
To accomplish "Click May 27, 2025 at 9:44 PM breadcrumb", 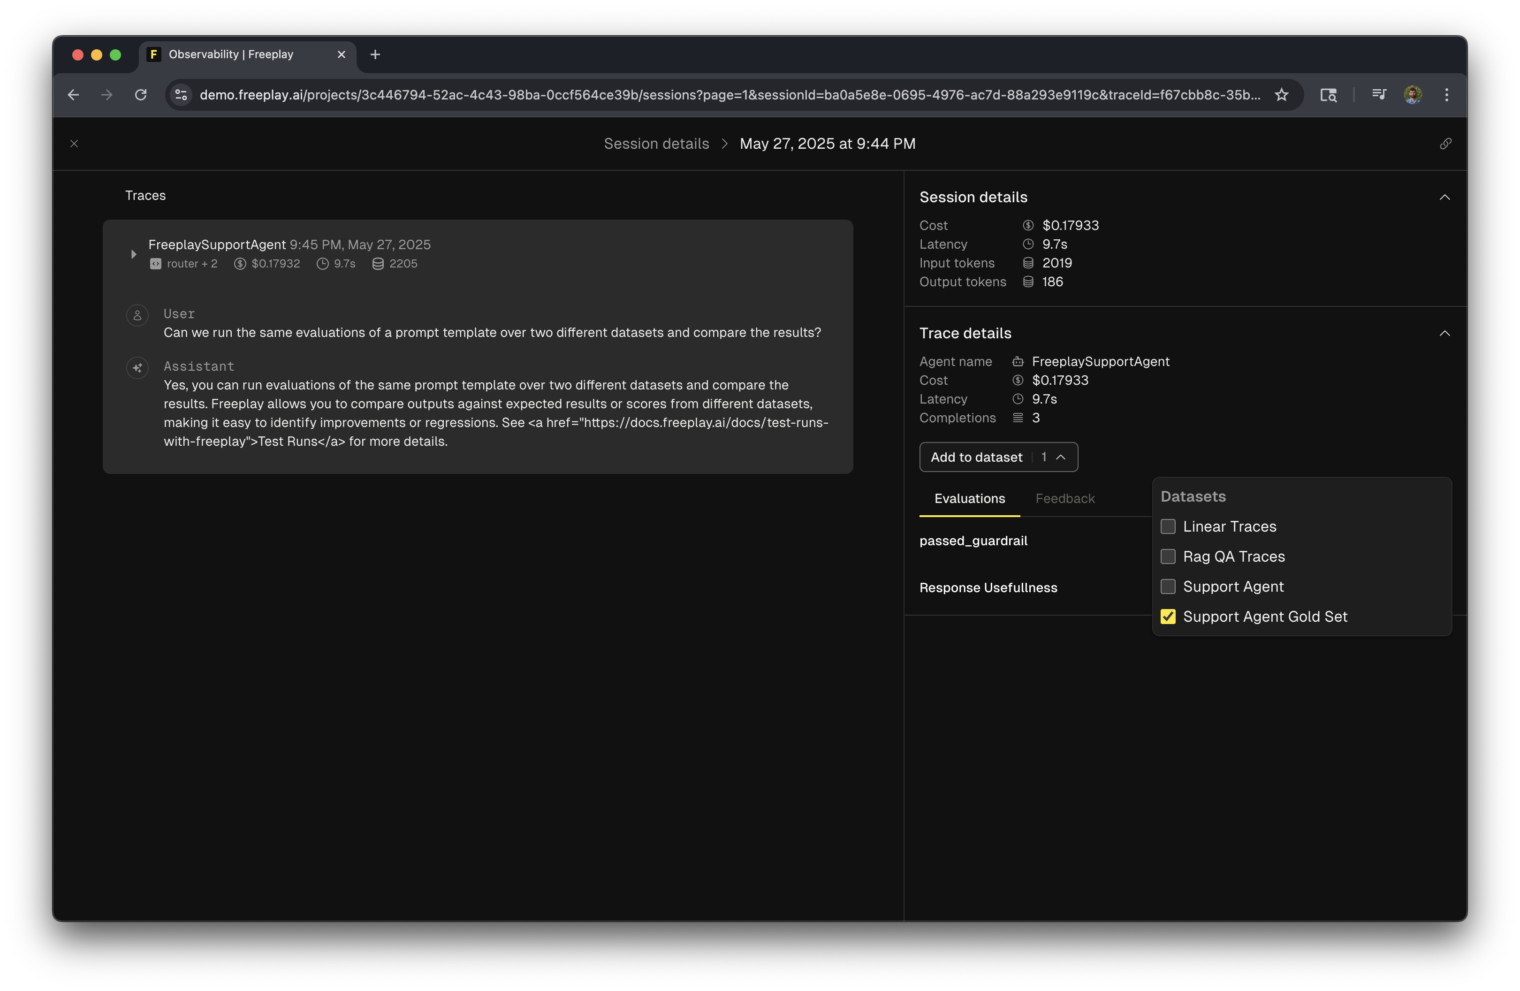I will [828, 144].
